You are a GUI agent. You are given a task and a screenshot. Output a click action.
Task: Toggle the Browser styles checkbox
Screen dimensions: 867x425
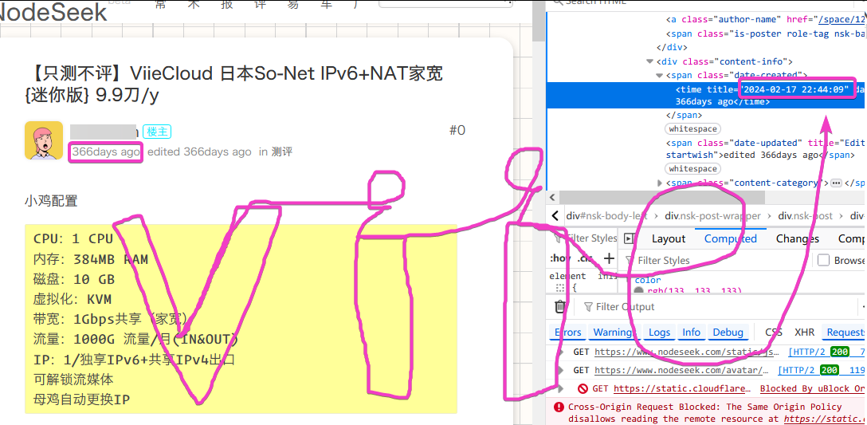(x=823, y=260)
